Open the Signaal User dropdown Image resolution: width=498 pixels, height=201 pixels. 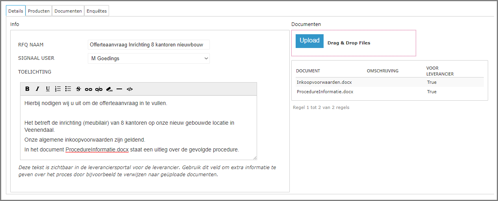[148, 59]
